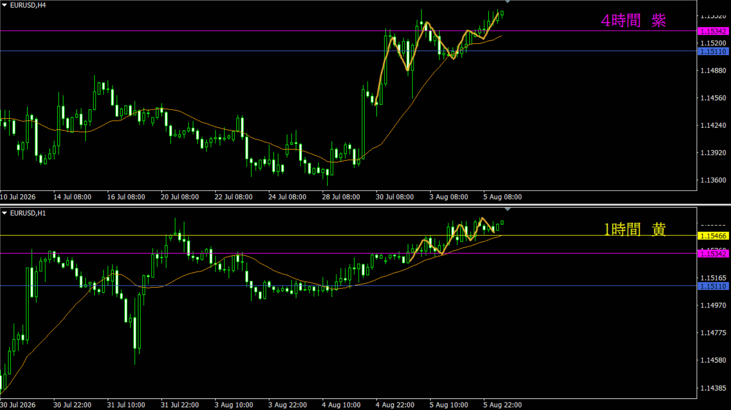This screenshot has height=410, width=731.
Task: Select the yellow "1時間 黄" text label
Action: point(634,229)
